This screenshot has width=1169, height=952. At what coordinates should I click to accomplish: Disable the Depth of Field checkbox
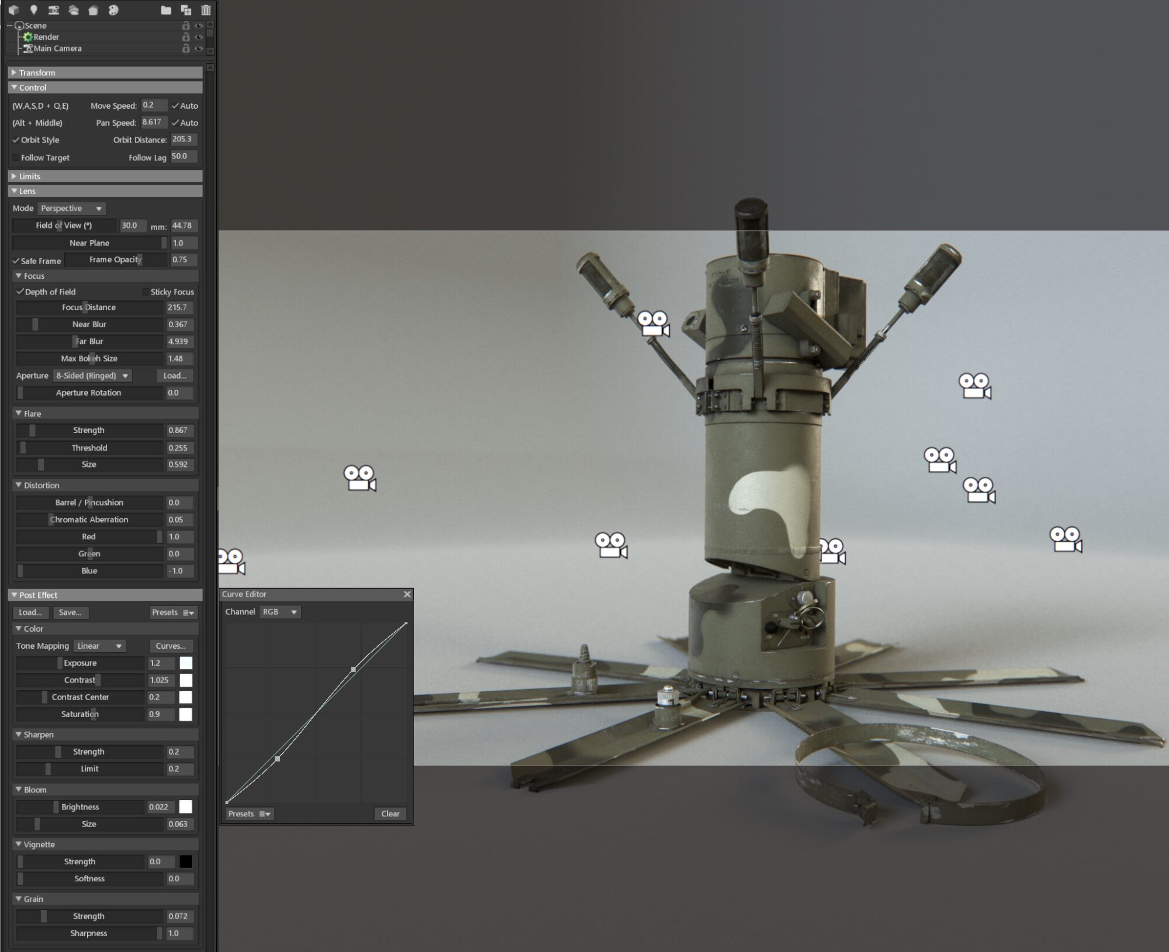click(20, 292)
